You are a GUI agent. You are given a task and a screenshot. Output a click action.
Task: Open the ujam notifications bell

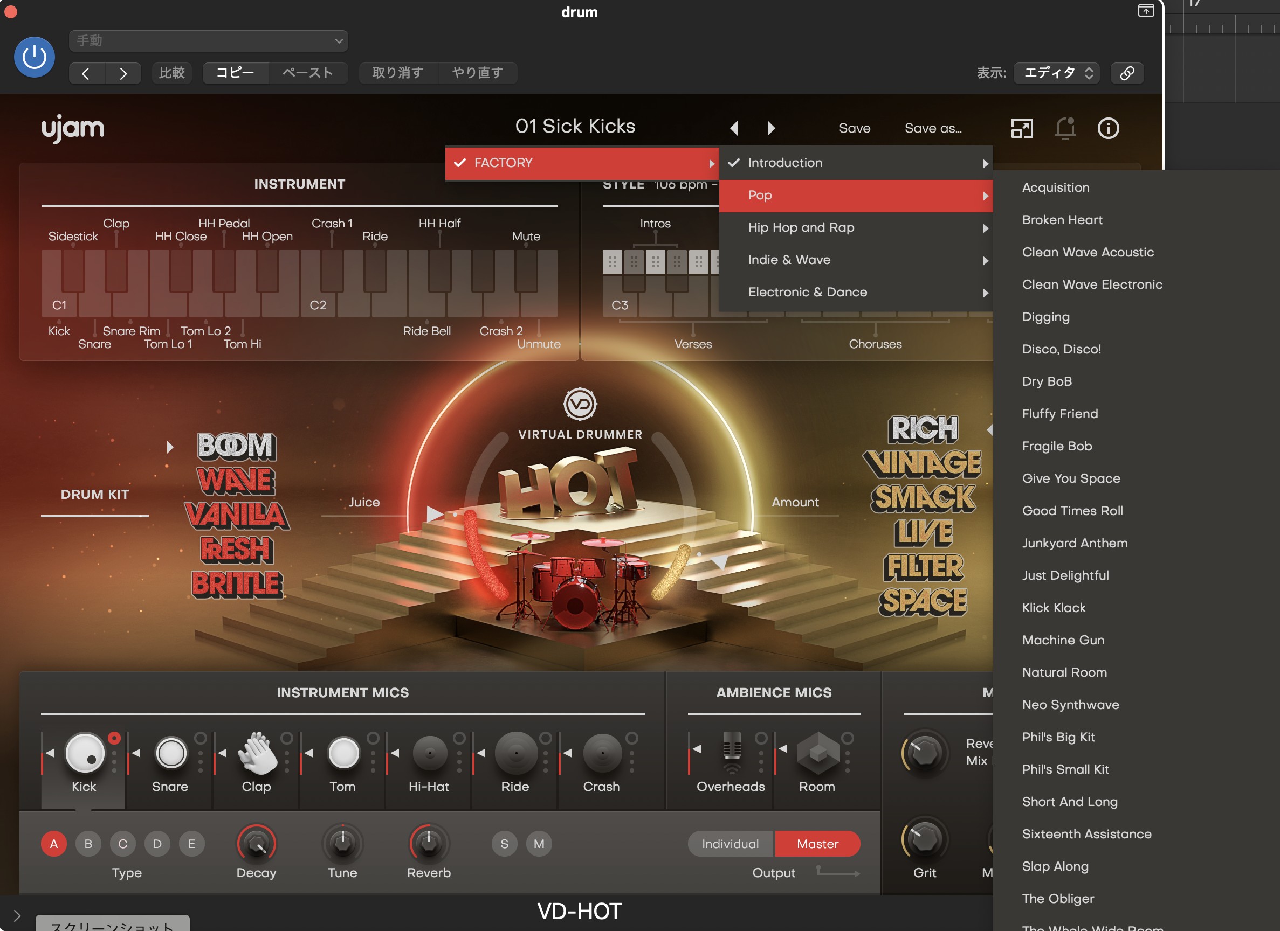pyautogui.click(x=1065, y=128)
